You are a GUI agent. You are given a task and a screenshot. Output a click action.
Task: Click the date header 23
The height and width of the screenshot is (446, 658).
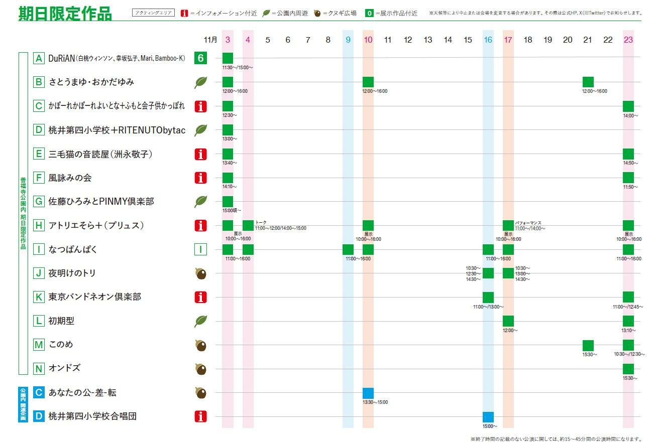tap(628, 40)
